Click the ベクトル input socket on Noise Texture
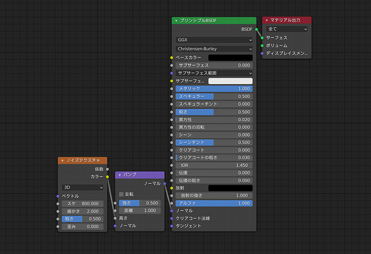 [x=58, y=196]
